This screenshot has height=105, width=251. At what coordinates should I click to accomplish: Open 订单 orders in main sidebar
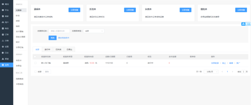pyautogui.click(x=7, y=35)
